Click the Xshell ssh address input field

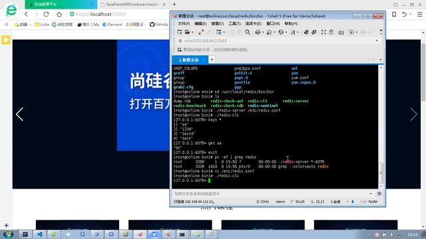point(276,40)
